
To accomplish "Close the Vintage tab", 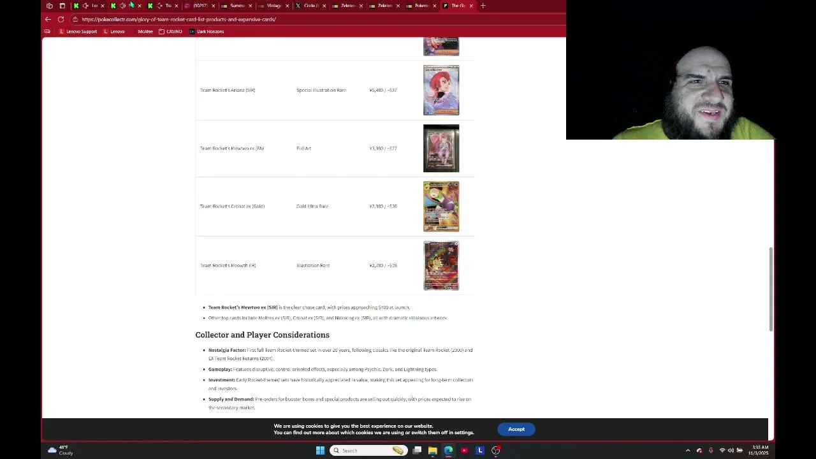I will (x=287, y=6).
